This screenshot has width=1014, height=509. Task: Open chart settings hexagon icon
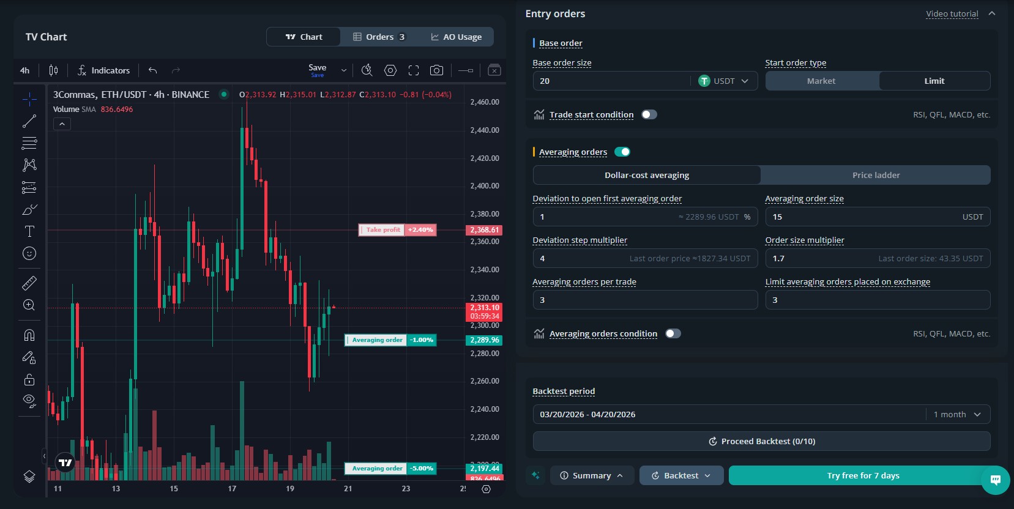click(x=390, y=70)
